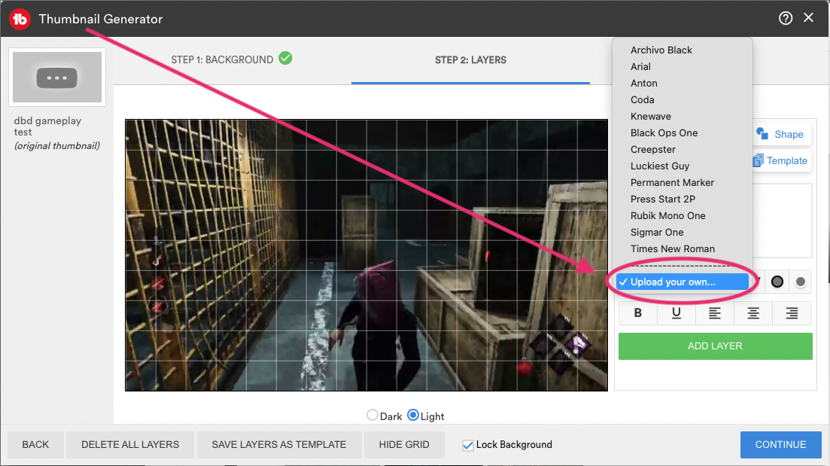Click the HIDE GRID button
830x466 pixels.
(x=404, y=444)
